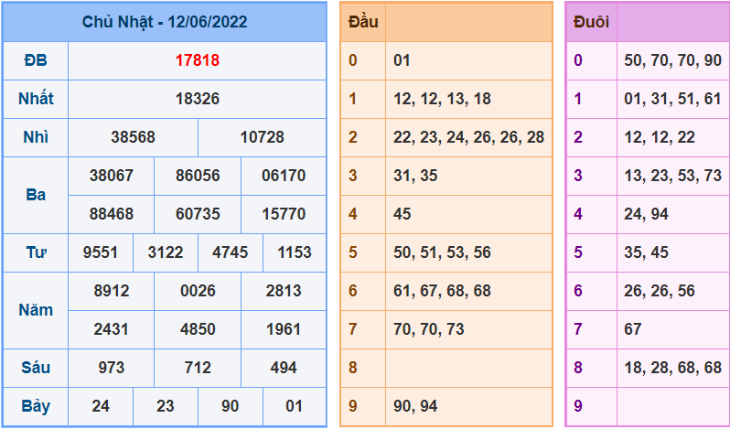Click fourth prize number 4745
This screenshot has height=429, width=730.
230,252
